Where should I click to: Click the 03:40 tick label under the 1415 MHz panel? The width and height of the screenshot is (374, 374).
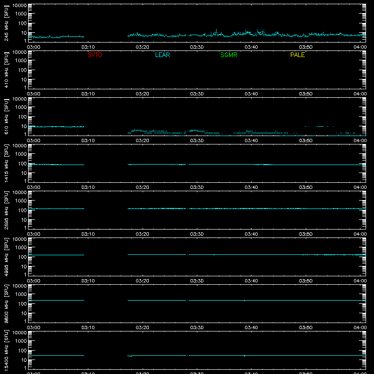tap(251, 187)
